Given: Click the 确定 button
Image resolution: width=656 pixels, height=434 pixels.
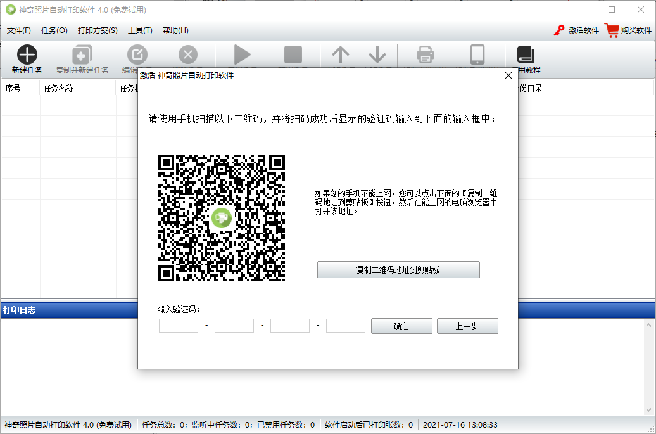Looking at the screenshot, I should (x=401, y=326).
